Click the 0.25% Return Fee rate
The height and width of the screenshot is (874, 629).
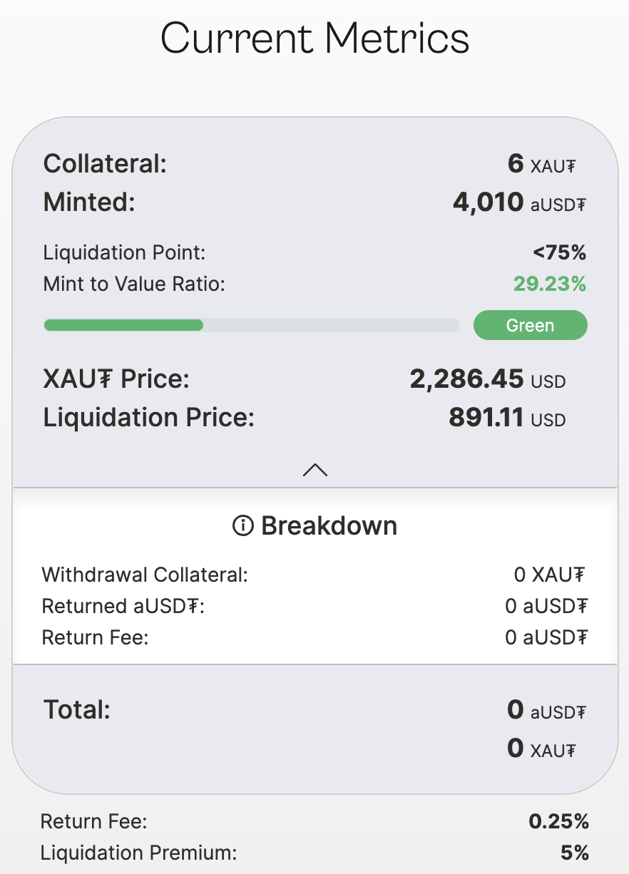tap(558, 822)
